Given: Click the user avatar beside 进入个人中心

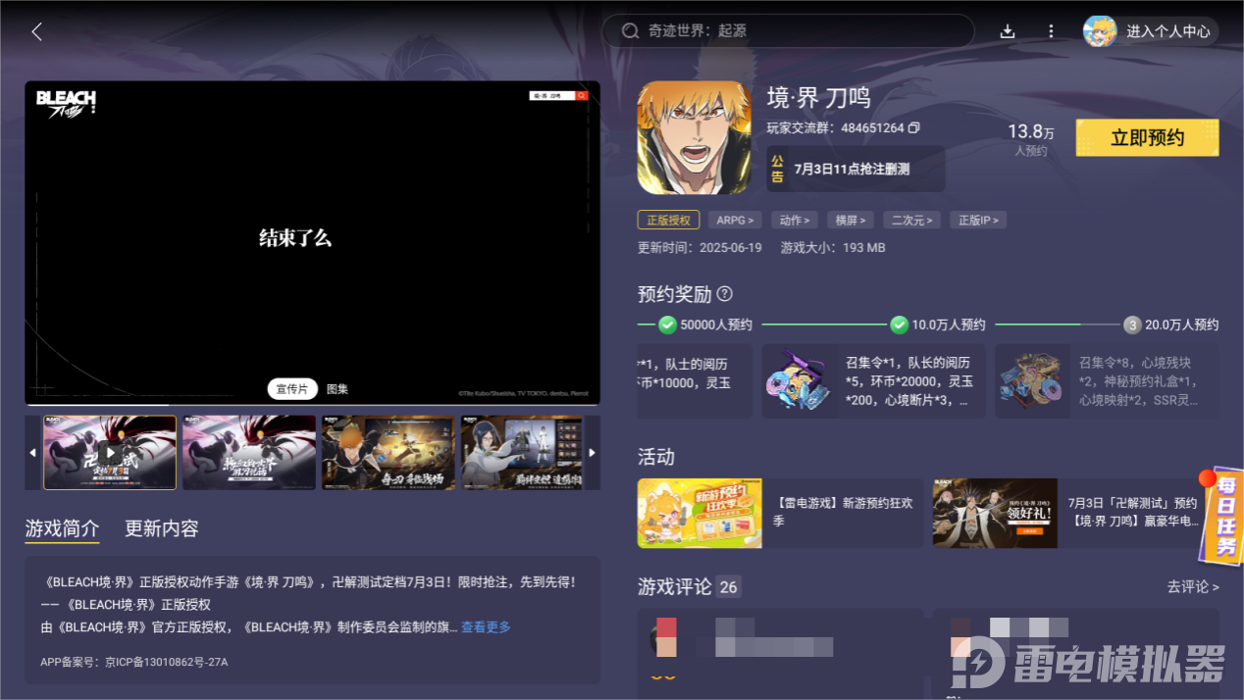Looking at the screenshot, I should point(1100,30).
